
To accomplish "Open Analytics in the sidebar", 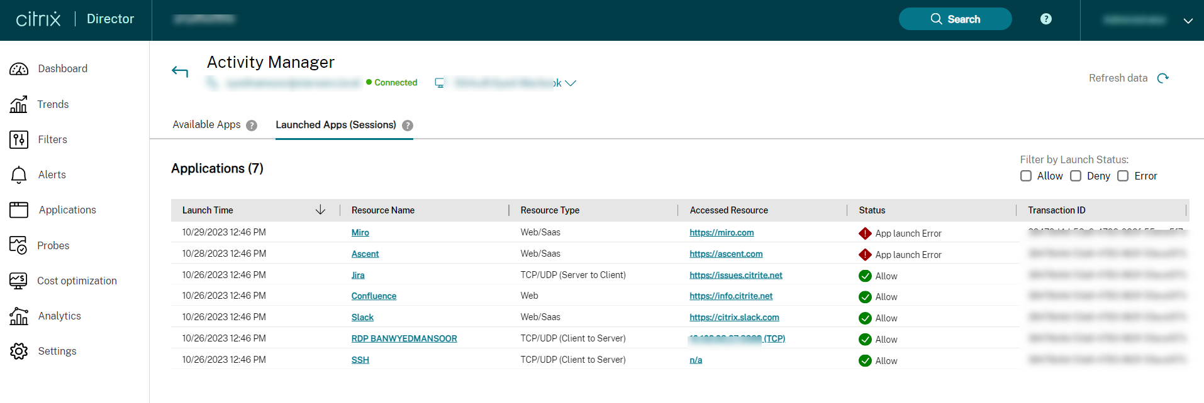I will (59, 316).
